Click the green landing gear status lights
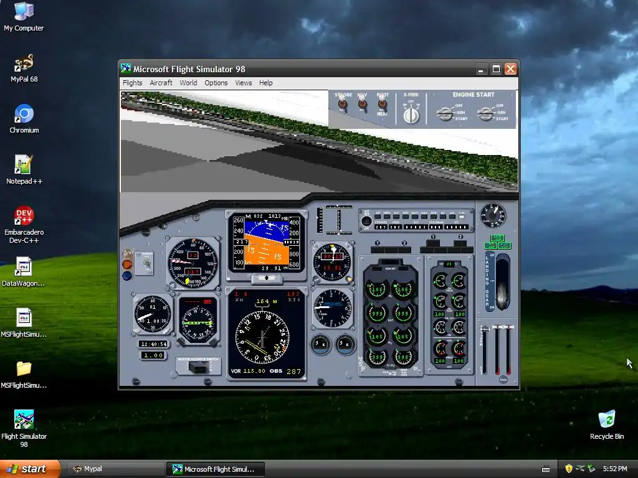This screenshot has height=478, width=638. (497, 242)
